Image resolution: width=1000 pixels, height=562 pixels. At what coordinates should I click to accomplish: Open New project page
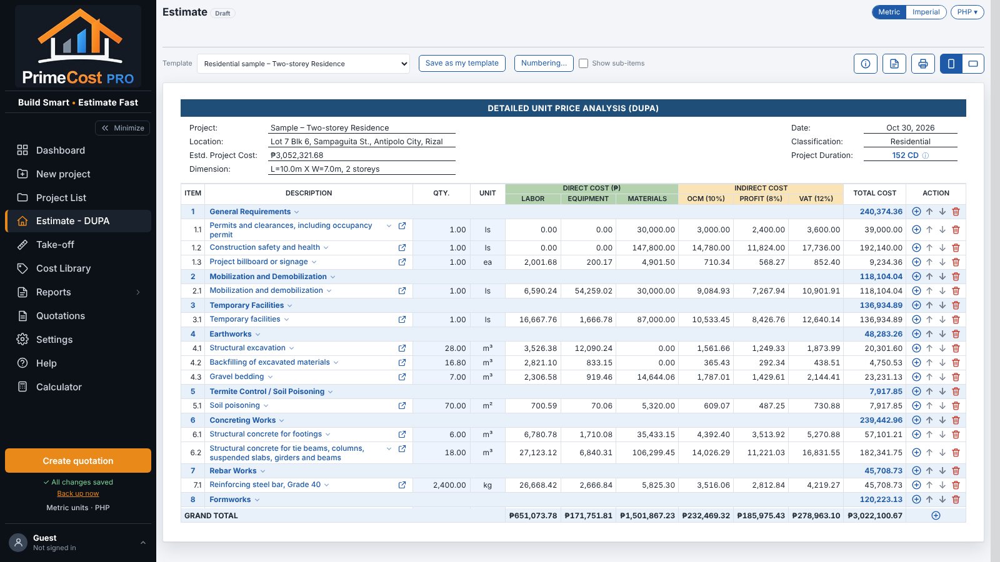(78, 174)
